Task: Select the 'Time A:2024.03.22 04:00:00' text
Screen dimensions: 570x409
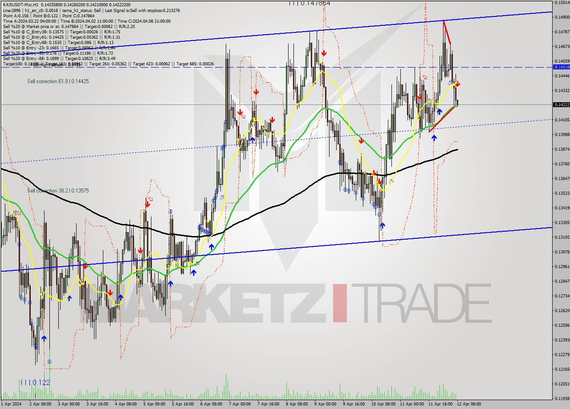Action: (29, 21)
